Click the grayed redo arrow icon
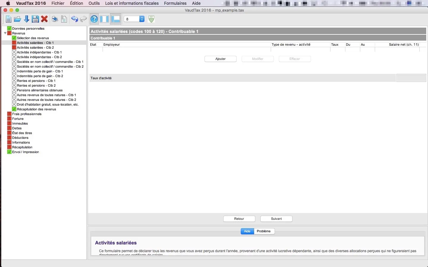 (x=84, y=19)
